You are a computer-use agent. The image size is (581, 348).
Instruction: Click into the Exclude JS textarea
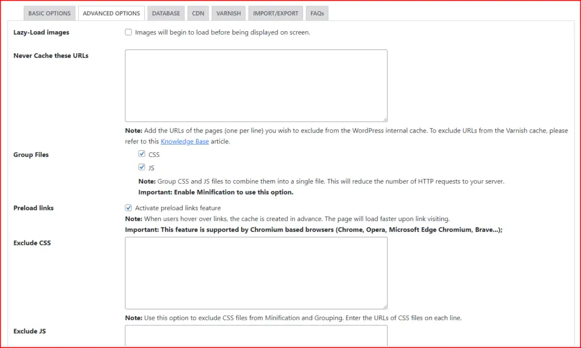click(x=256, y=336)
